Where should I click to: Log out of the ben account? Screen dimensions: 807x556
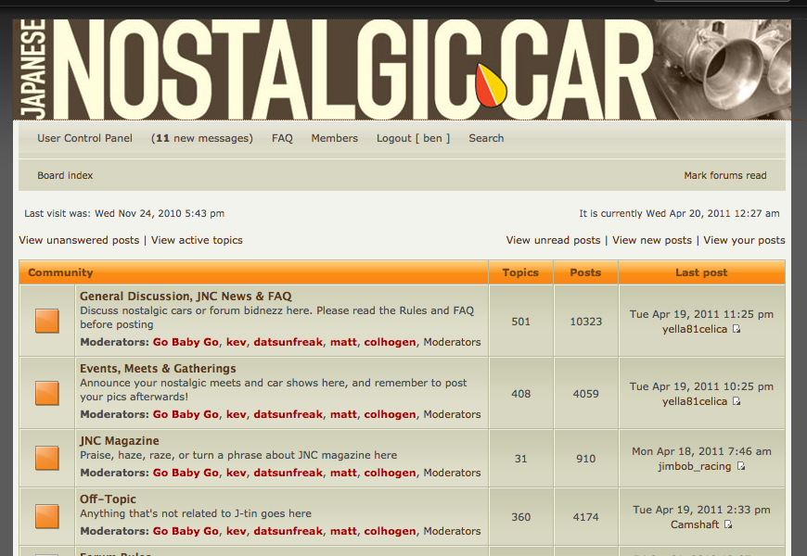(x=414, y=138)
